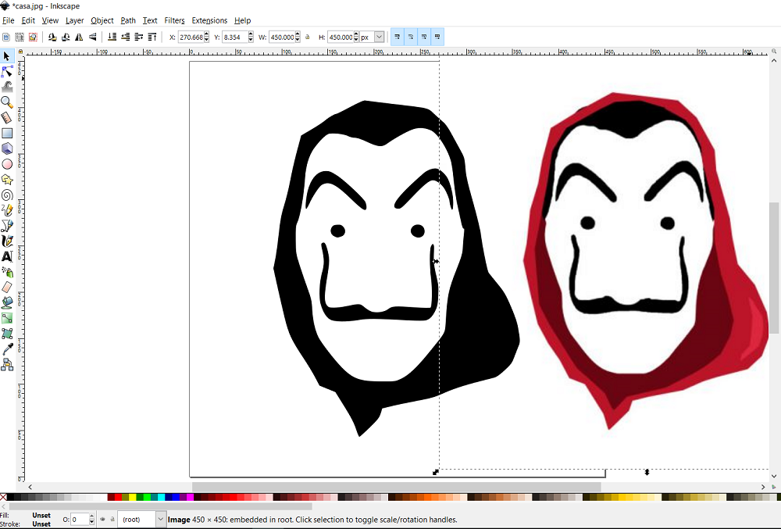Select the Spiral tool
Viewport: 781px width, 529px height.
tap(7, 195)
